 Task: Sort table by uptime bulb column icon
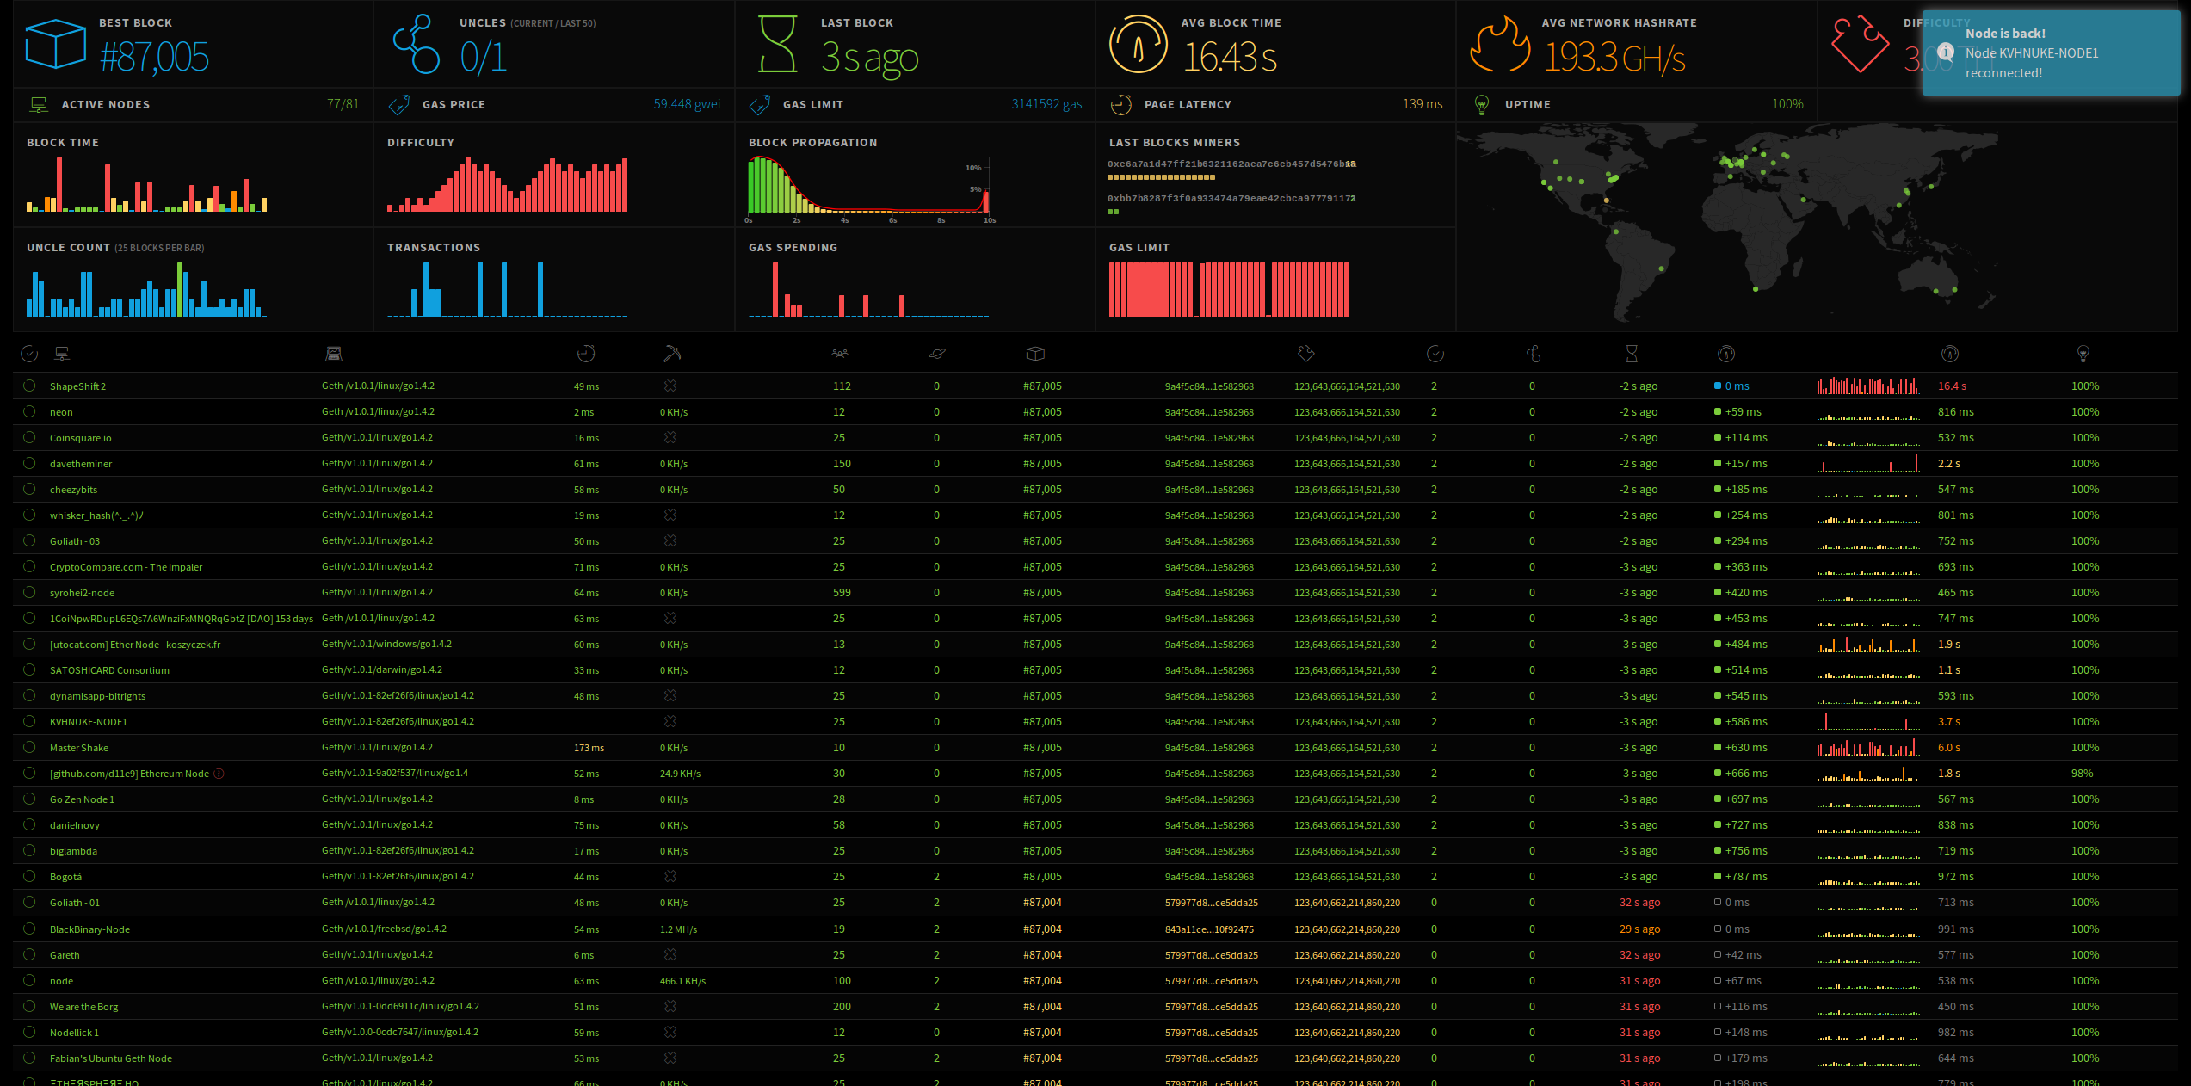point(2083,354)
